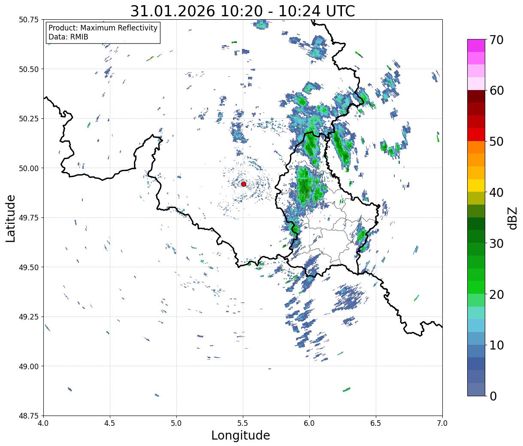523x446 pixels.
Task: Click the colorbar tick label 40
Action: tap(496, 192)
